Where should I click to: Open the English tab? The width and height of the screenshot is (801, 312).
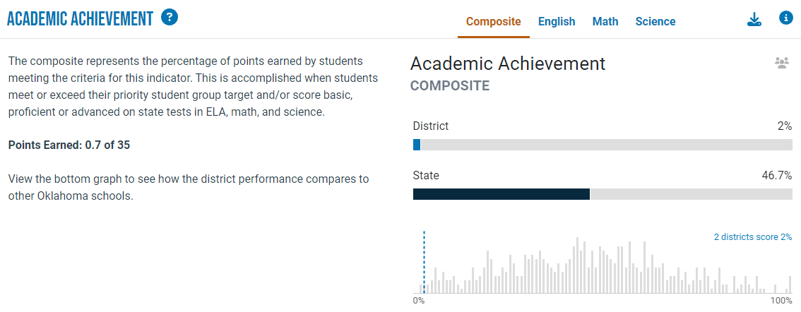[x=557, y=21]
